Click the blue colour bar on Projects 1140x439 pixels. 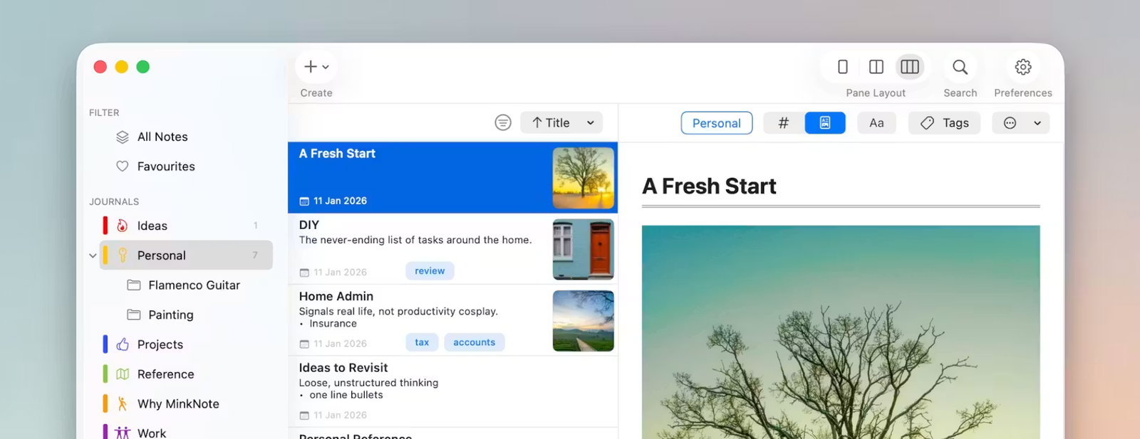point(105,344)
